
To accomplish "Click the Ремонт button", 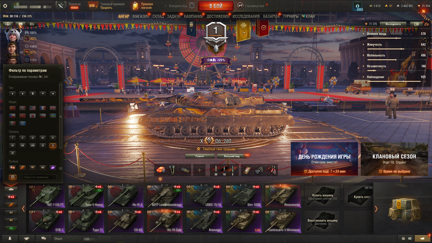I will point(200,156).
